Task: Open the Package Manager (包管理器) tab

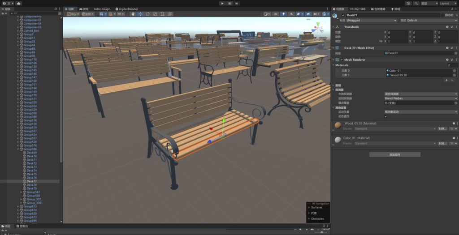Action: 377,9
